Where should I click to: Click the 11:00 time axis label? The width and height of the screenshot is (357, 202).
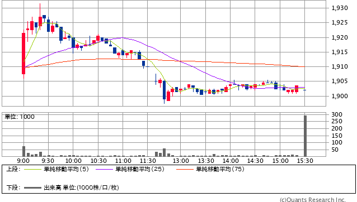(x=123, y=161)
